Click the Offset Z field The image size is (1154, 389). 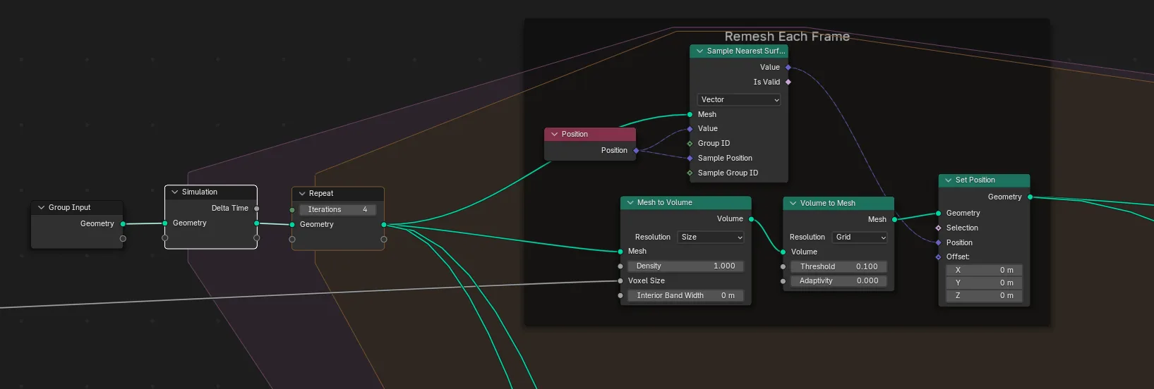984,295
